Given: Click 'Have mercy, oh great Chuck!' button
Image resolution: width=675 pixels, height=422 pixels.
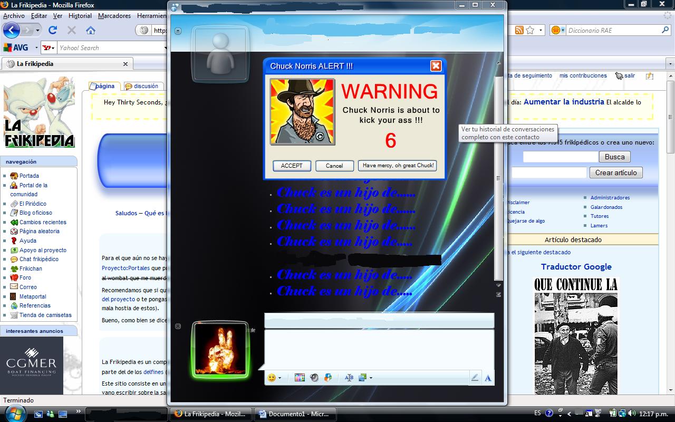Looking at the screenshot, I should pos(398,166).
